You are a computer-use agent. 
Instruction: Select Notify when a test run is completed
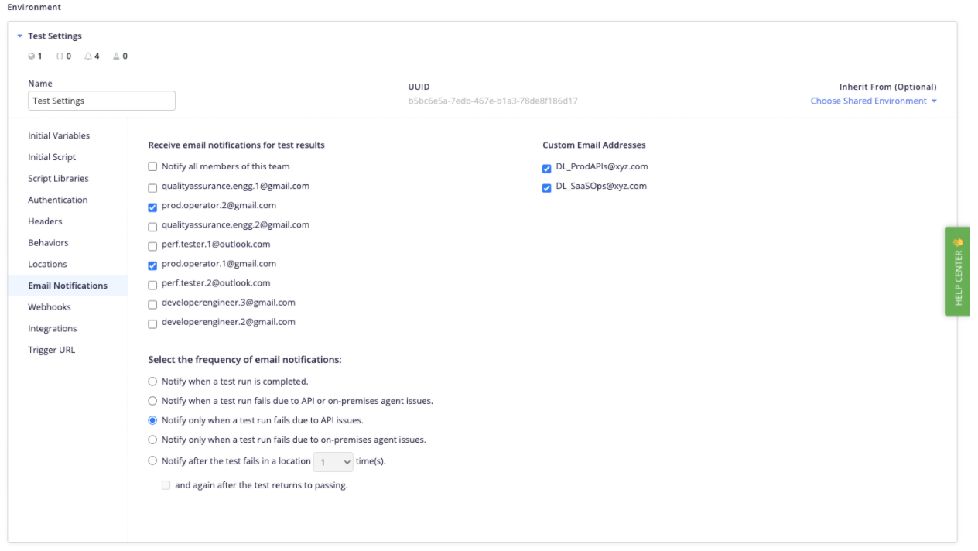click(x=152, y=382)
